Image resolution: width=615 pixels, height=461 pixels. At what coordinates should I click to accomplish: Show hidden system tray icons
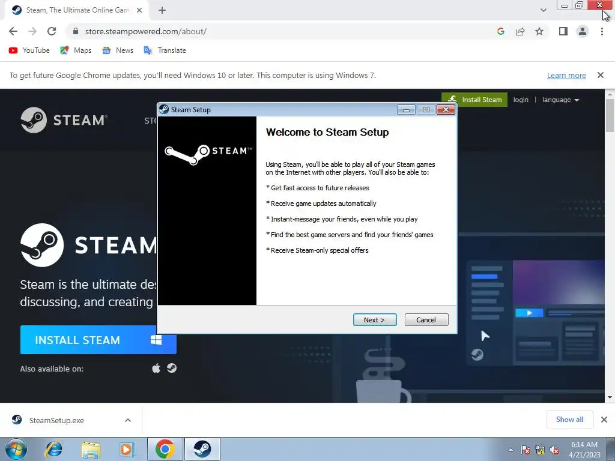pos(510,450)
